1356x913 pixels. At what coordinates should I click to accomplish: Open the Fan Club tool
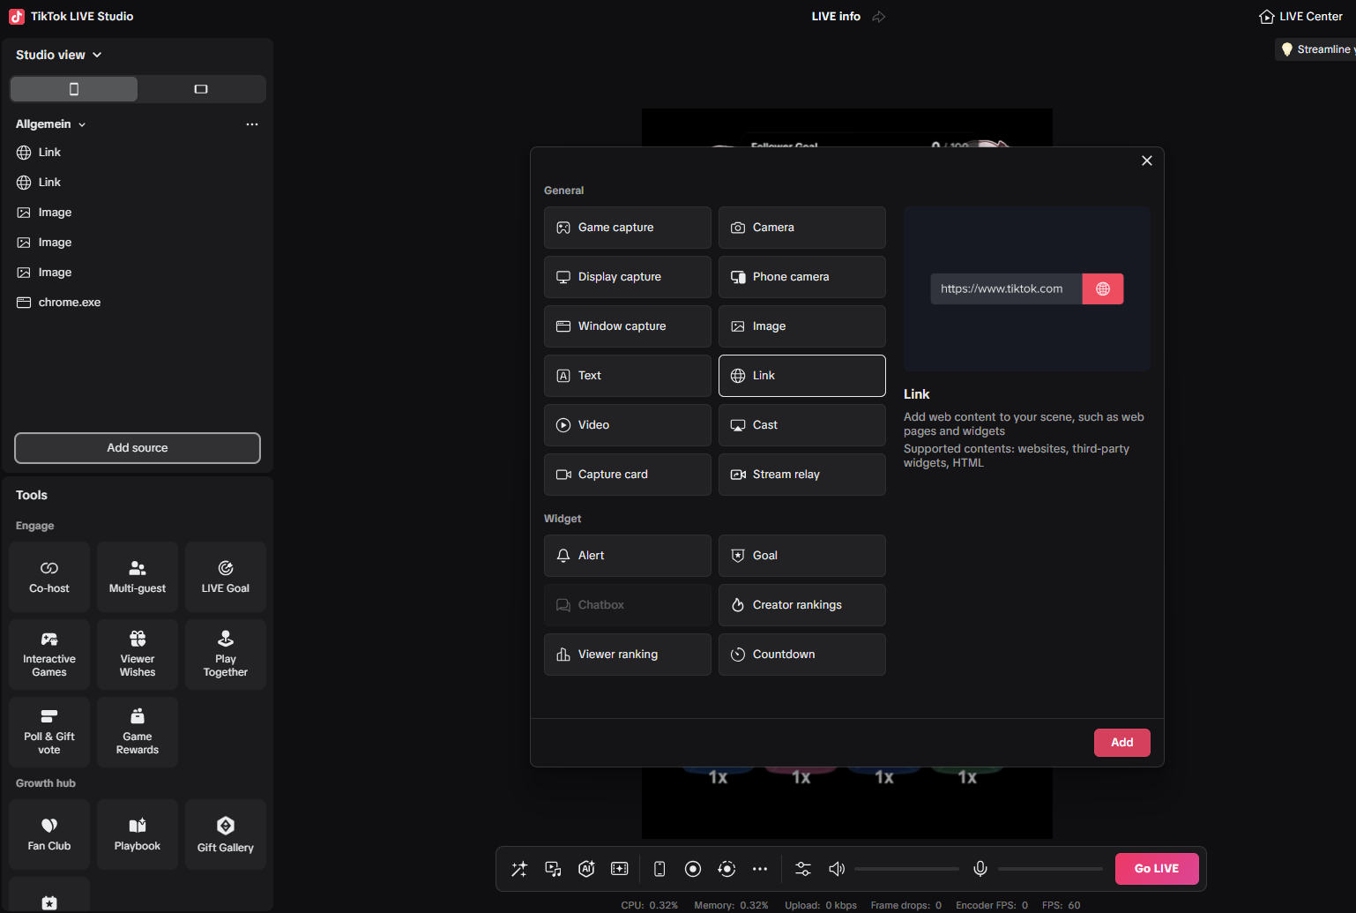(49, 834)
